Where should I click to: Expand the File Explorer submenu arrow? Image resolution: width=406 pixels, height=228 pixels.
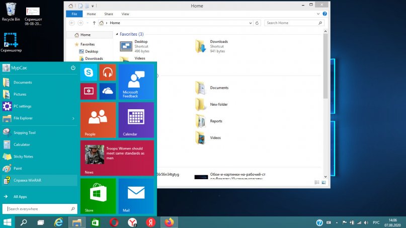tap(73, 118)
